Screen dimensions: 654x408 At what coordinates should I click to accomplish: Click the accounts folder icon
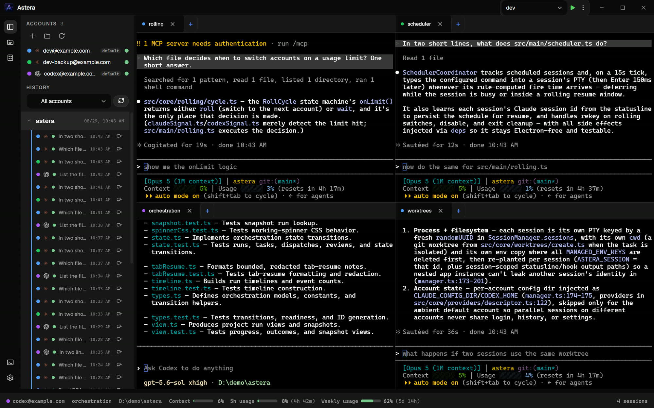47,36
